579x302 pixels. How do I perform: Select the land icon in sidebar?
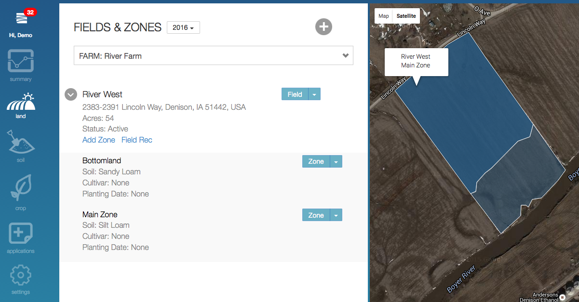(x=20, y=105)
